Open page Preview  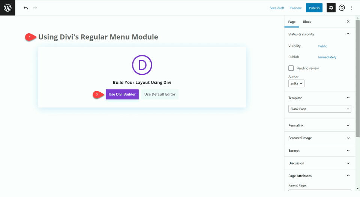click(296, 8)
